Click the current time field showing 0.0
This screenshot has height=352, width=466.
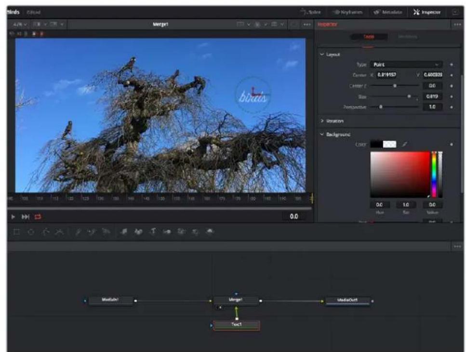[x=293, y=217]
